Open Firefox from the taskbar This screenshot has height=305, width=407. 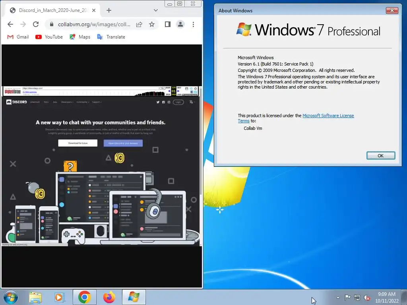(109, 297)
